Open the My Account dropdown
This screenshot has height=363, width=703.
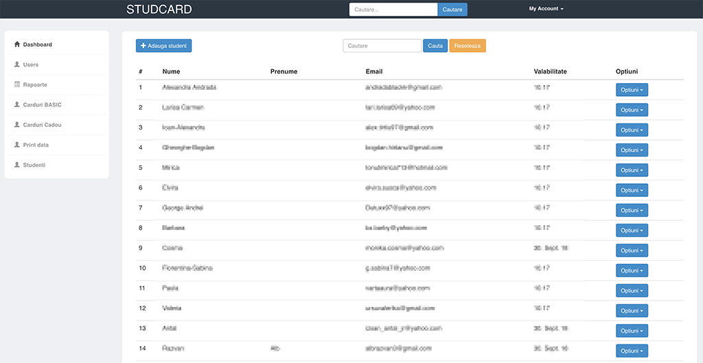tap(546, 9)
